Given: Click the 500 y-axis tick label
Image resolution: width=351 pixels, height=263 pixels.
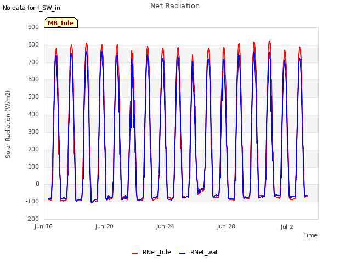Looking at the screenshot, I should (33, 96).
